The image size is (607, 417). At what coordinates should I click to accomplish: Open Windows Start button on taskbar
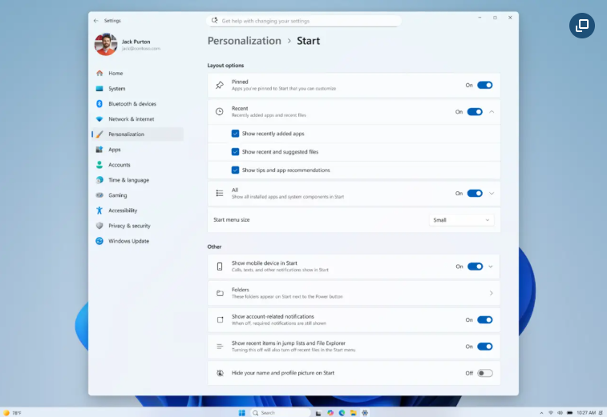coord(242,413)
